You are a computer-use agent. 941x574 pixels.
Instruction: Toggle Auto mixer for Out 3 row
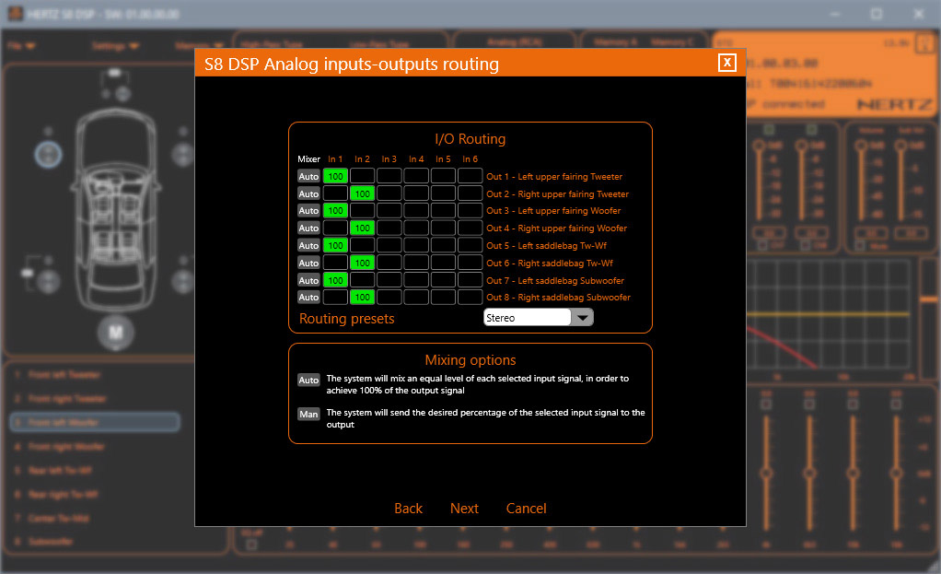(308, 210)
